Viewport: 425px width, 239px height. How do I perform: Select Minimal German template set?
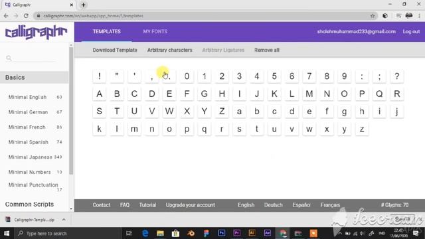[x=35, y=112]
